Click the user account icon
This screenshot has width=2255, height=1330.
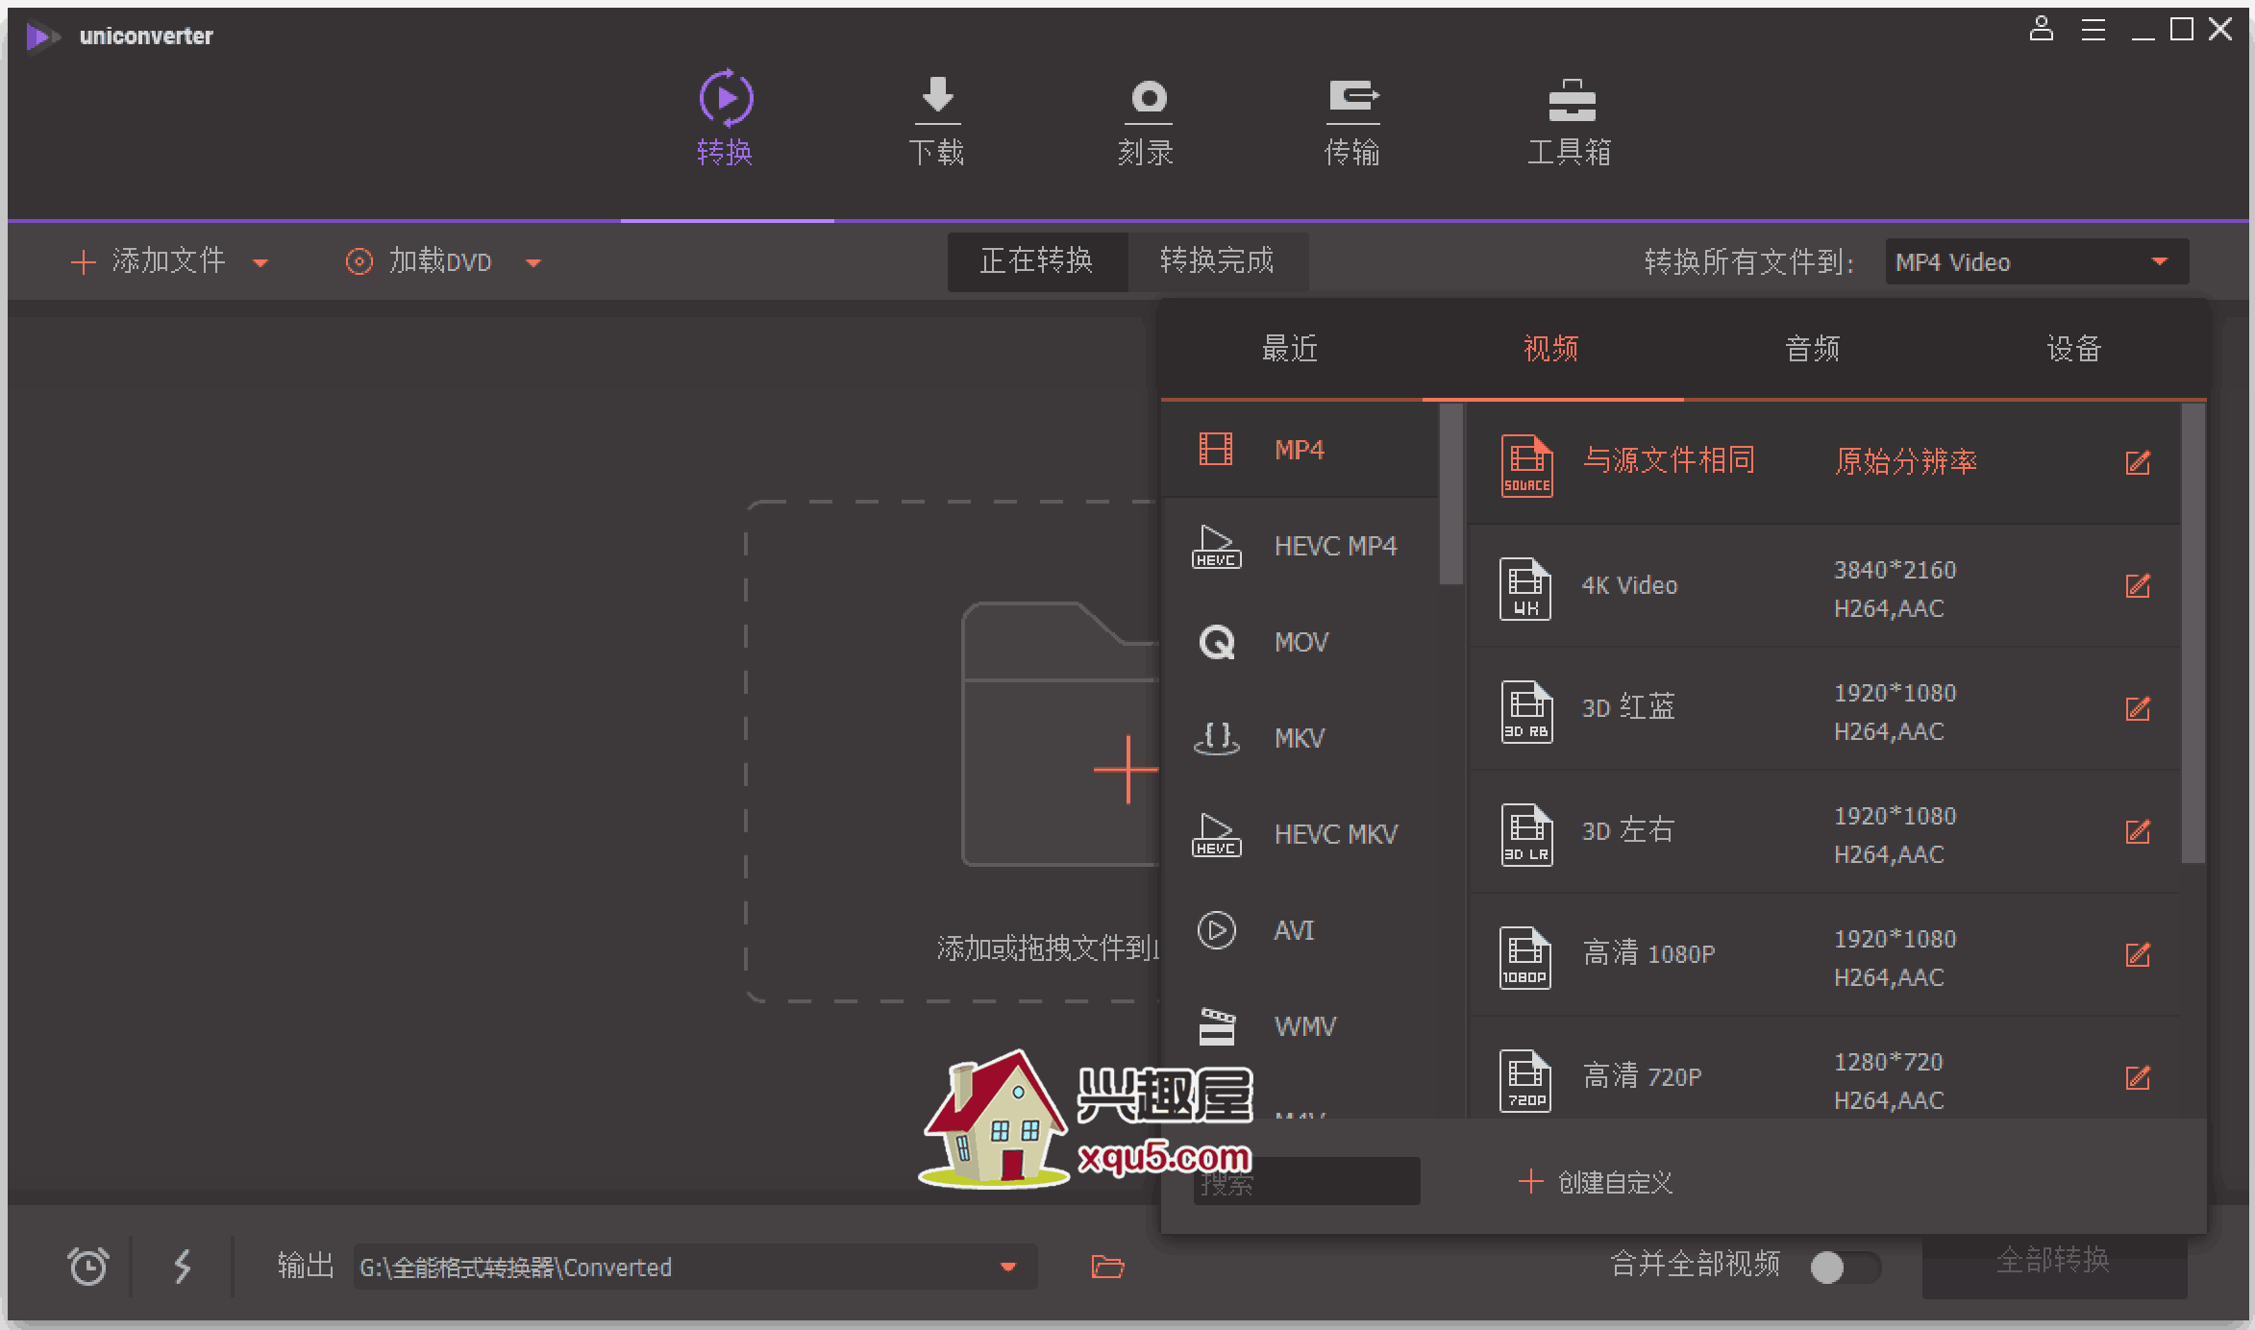click(2042, 29)
